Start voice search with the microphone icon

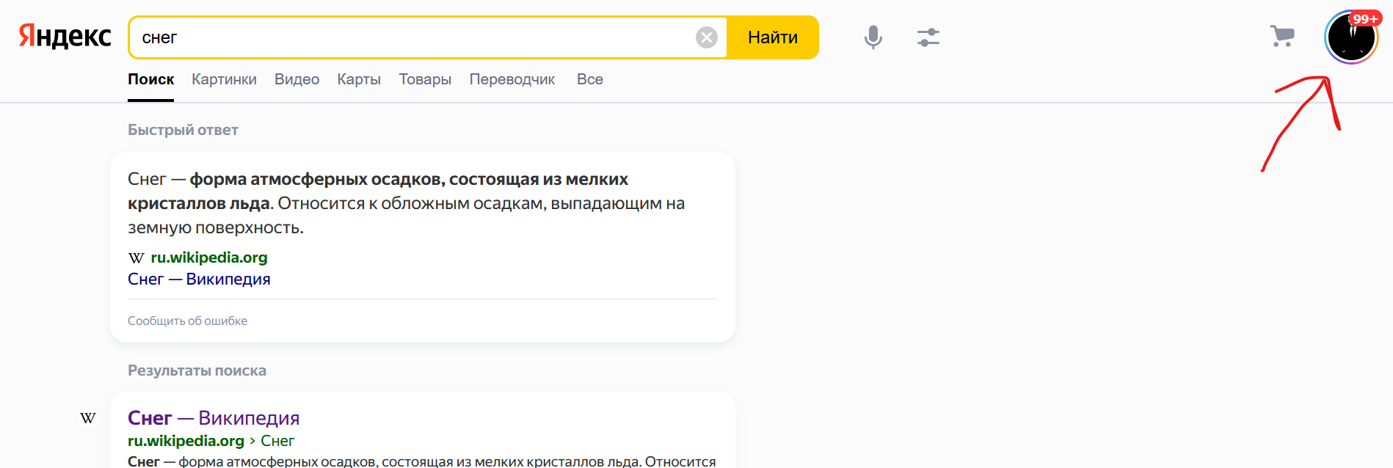point(873,37)
